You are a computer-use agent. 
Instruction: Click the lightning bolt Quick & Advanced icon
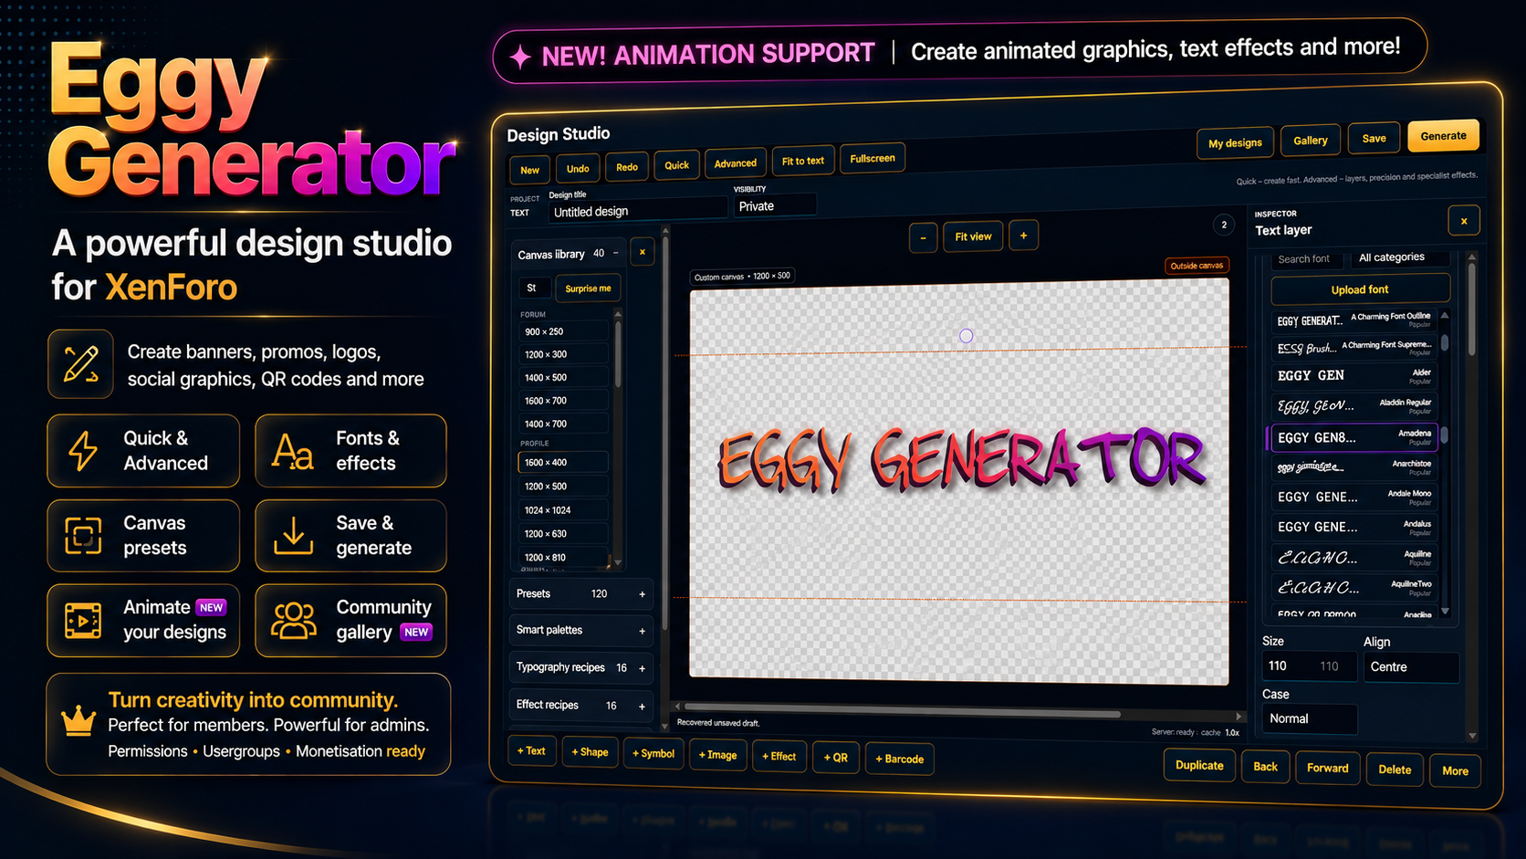click(x=83, y=451)
